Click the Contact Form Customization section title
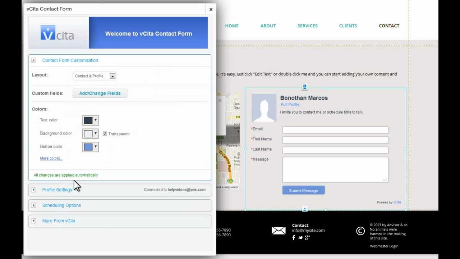 (70, 60)
